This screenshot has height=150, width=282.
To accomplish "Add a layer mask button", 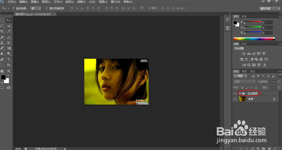I will pyautogui.click(x=252, y=149).
